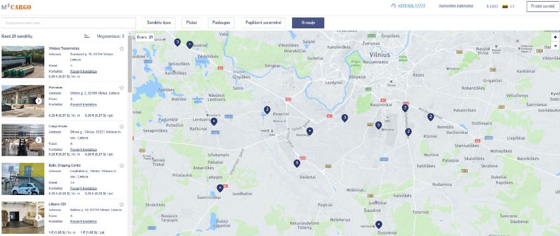Toggle favorite star for Parnaras warehouse

(121, 88)
